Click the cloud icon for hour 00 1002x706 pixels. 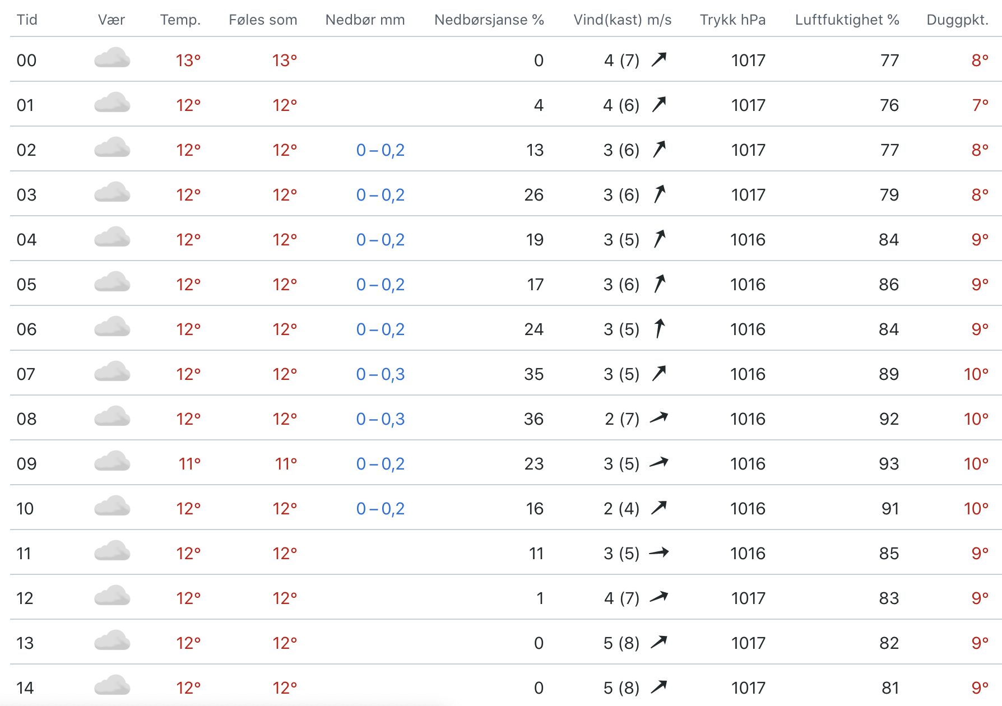(x=112, y=58)
